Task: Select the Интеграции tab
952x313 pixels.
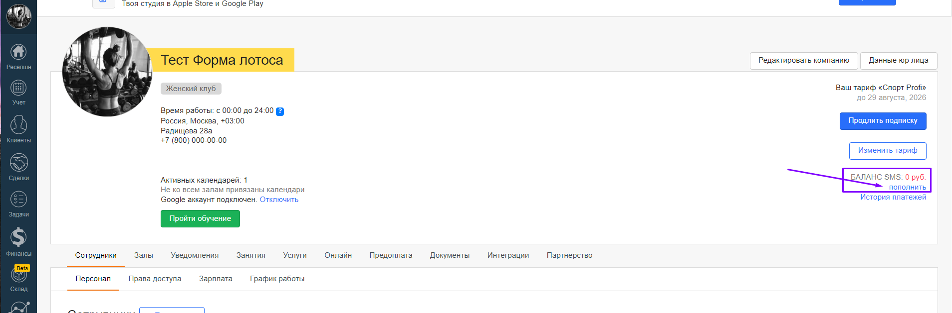Action: click(x=508, y=255)
